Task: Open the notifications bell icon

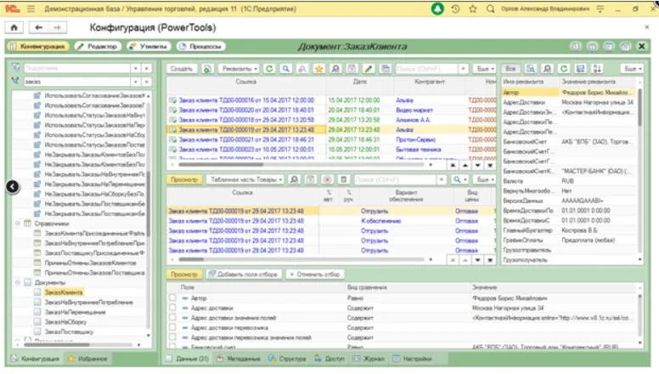Action: [437, 8]
